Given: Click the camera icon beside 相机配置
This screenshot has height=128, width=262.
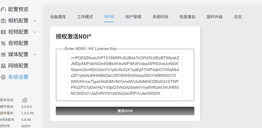Looking at the screenshot, I should [x=3, y=21].
